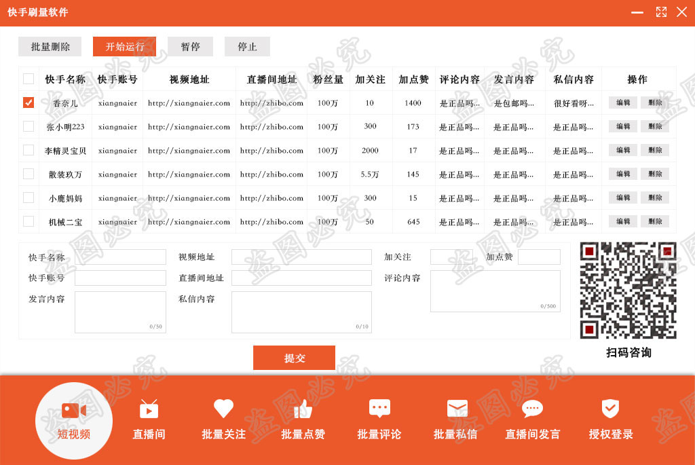The height and width of the screenshot is (465, 695).
Task: Focus the 直播间地址 input field
Action: (301, 278)
